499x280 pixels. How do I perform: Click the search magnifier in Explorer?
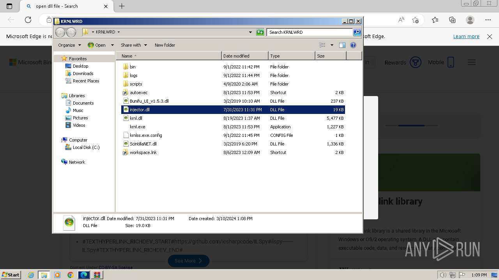point(357,32)
